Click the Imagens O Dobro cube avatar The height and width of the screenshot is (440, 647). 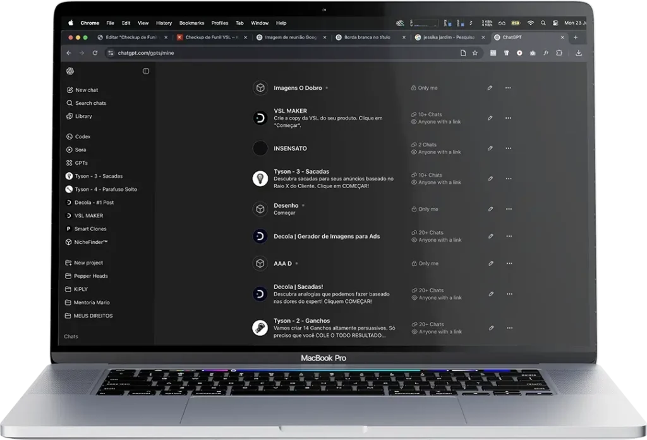coord(260,88)
